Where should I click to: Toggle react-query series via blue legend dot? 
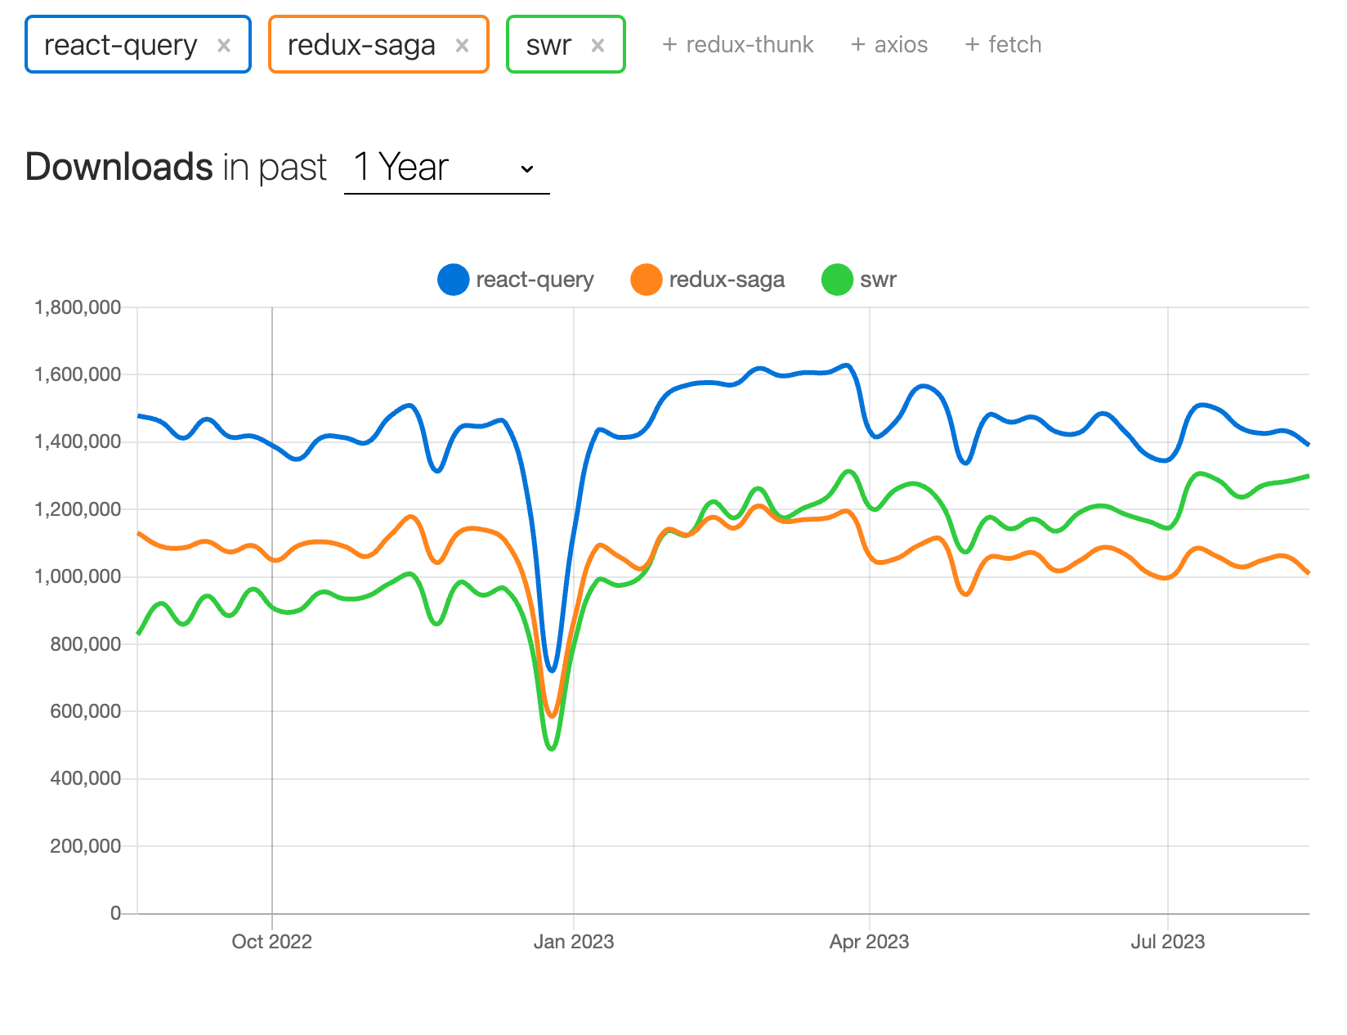click(x=453, y=280)
